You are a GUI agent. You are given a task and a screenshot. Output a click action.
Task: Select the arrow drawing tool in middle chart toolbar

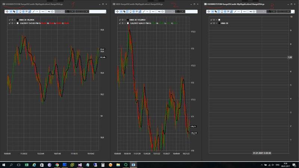(147, 12)
